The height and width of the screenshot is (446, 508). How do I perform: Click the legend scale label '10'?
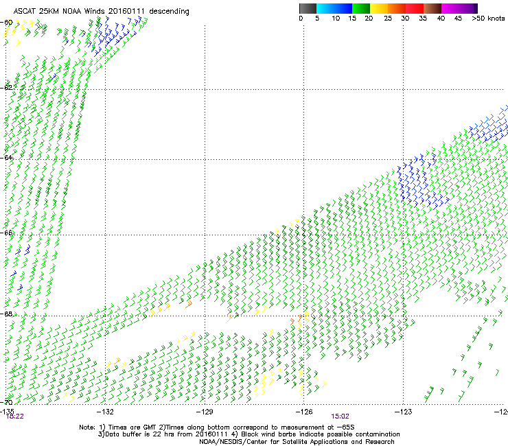(336, 19)
